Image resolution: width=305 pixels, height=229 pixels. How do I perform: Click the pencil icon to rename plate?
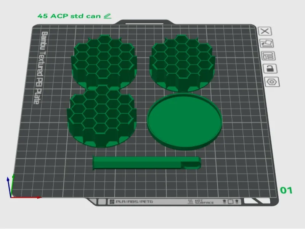pyautogui.click(x=108, y=16)
